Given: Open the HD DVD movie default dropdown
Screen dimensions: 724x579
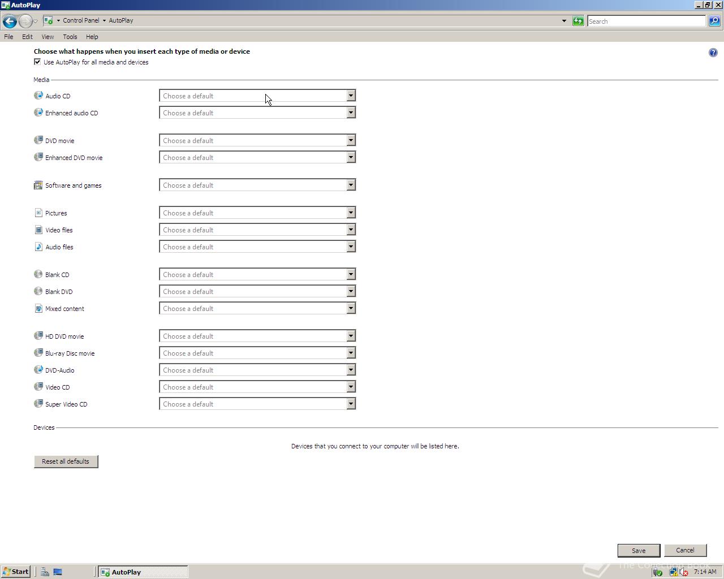Looking at the screenshot, I should pyautogui.click(x=257, y=336).
